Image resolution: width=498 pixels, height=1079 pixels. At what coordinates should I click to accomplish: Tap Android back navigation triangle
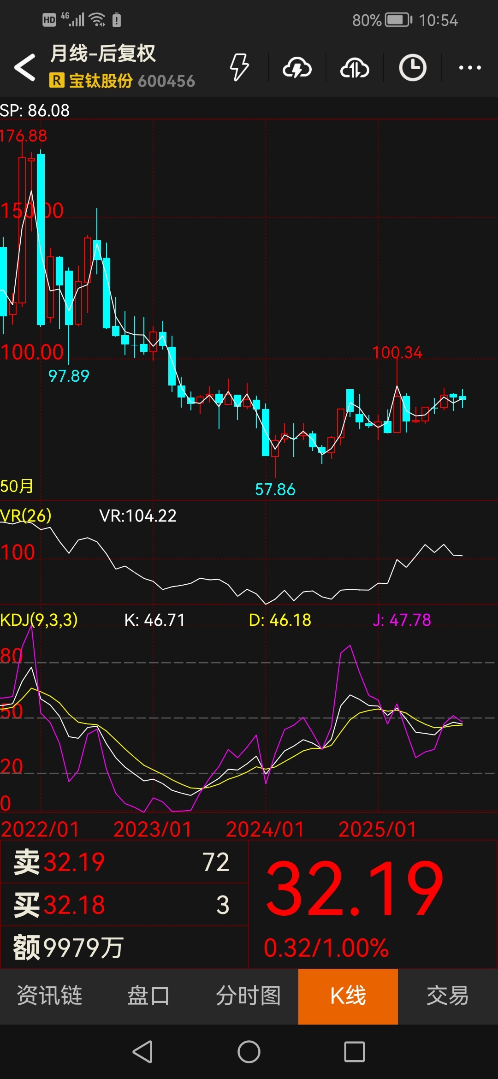[x=143, y=1052]
